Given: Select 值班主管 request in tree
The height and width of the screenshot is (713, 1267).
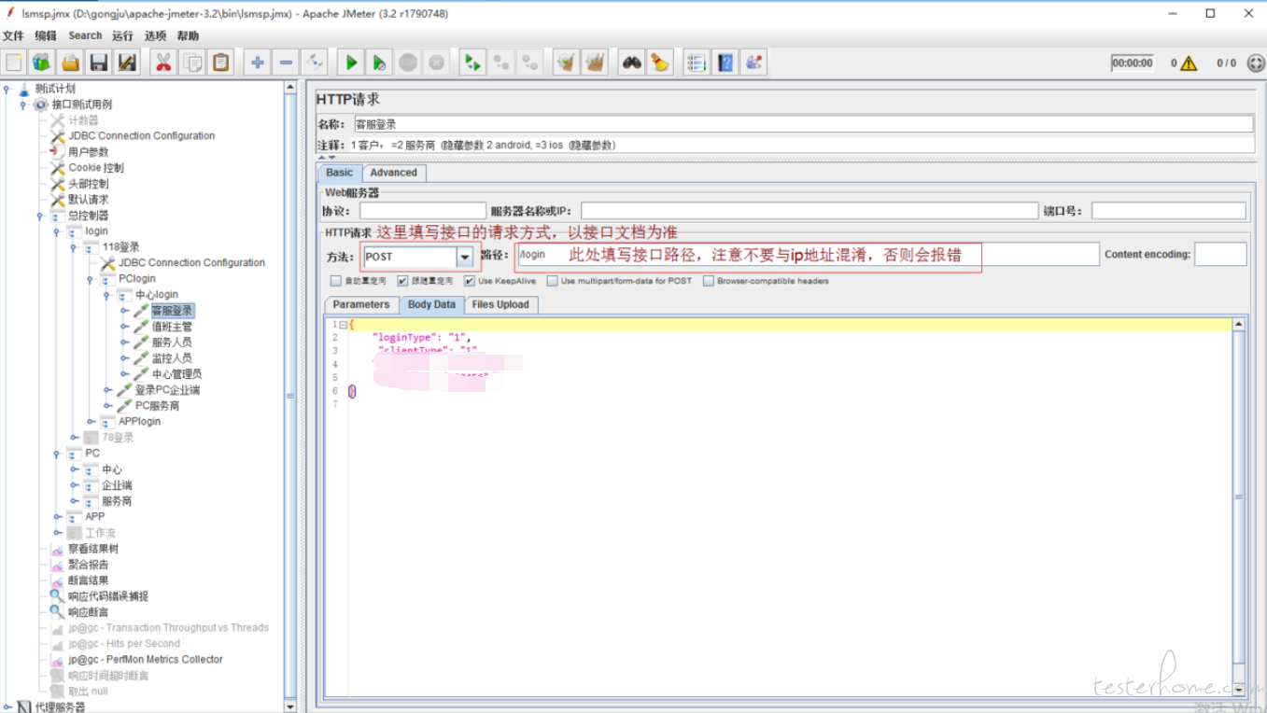Looking at the screenshot, I should coord(172,327).
